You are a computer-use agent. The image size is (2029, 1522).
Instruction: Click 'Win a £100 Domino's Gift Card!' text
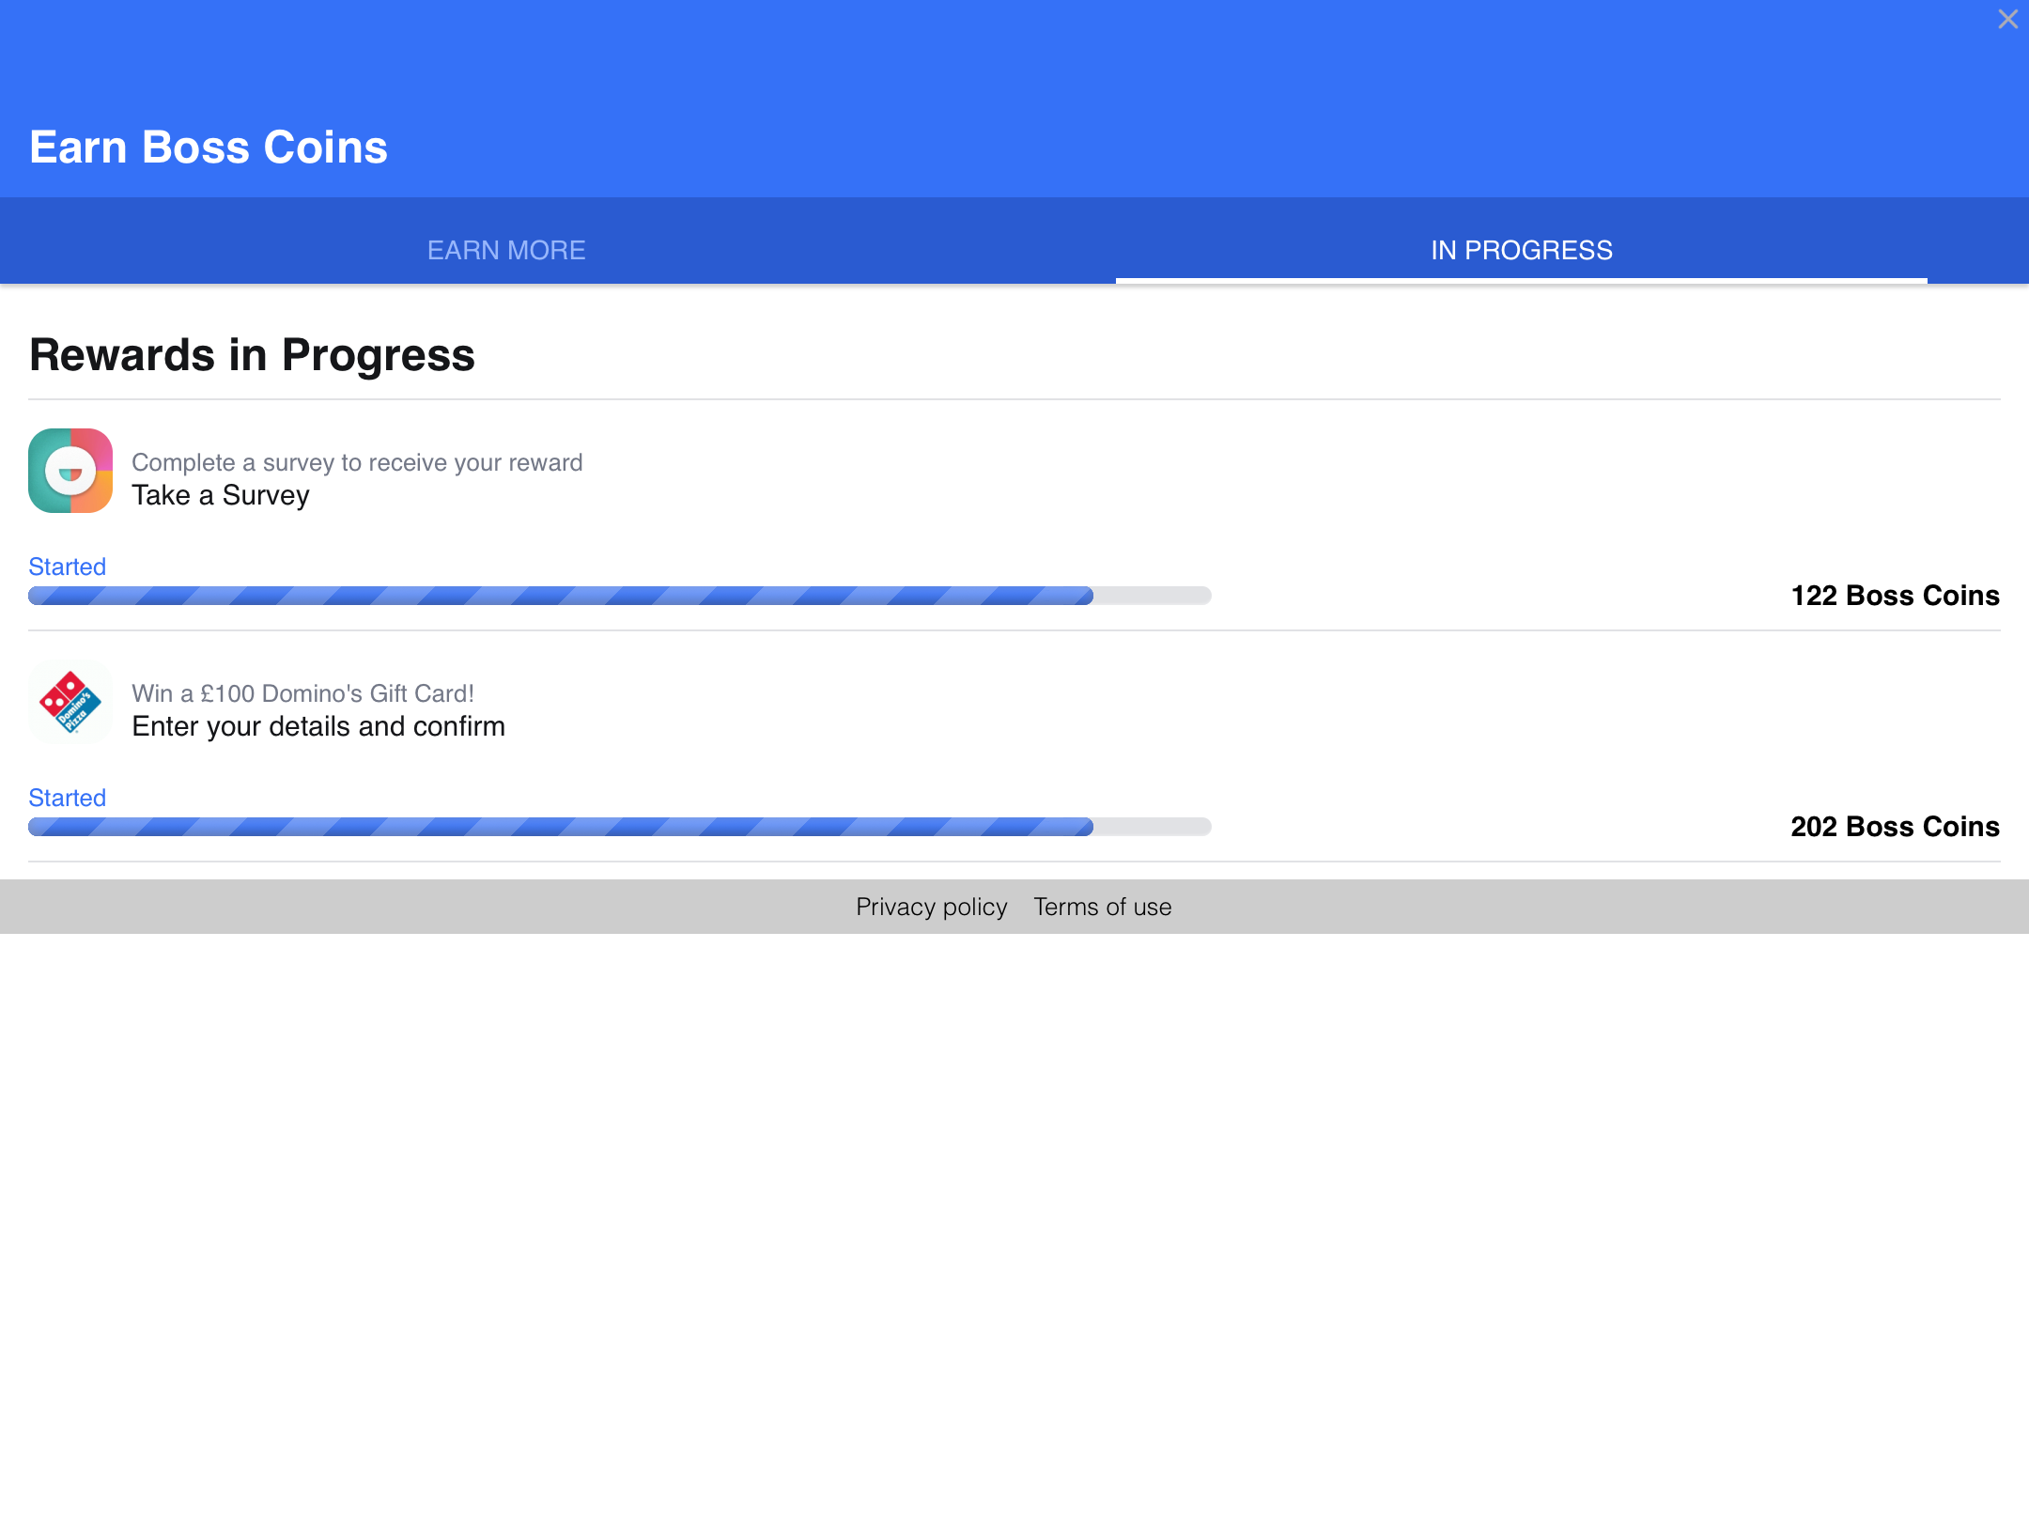(302, 693)
